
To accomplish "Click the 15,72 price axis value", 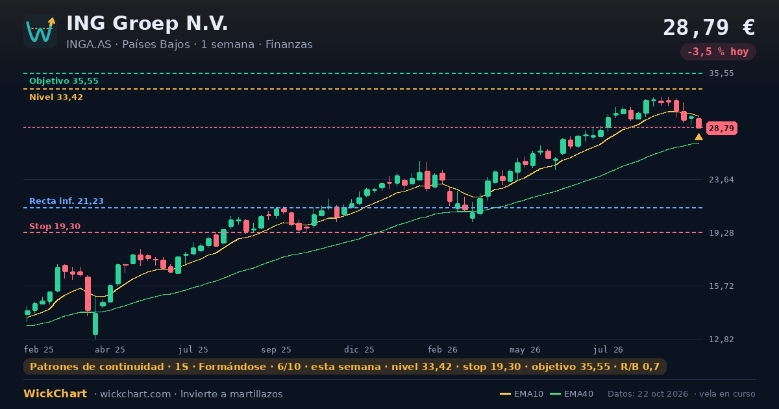I will click(721, 286).
